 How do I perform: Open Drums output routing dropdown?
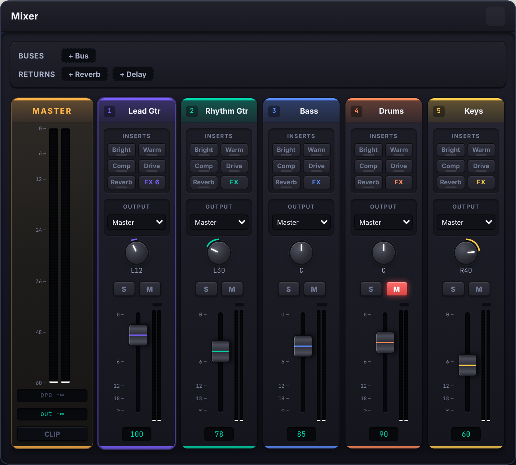point(384,222)
